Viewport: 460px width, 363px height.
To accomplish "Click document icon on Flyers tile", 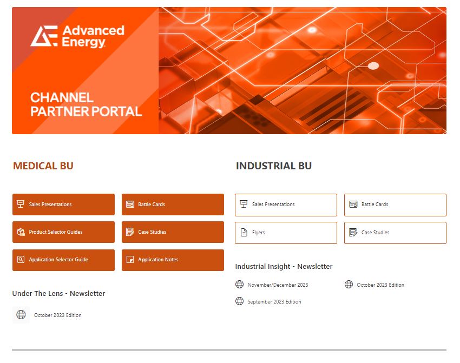I will pyautogui.click(x=244, y=232).
